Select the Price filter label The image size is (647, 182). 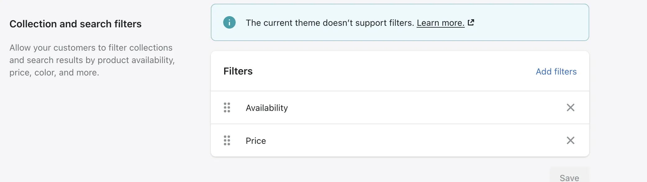256,141
